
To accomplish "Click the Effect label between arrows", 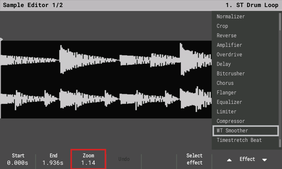I will (x=247, y=159).
